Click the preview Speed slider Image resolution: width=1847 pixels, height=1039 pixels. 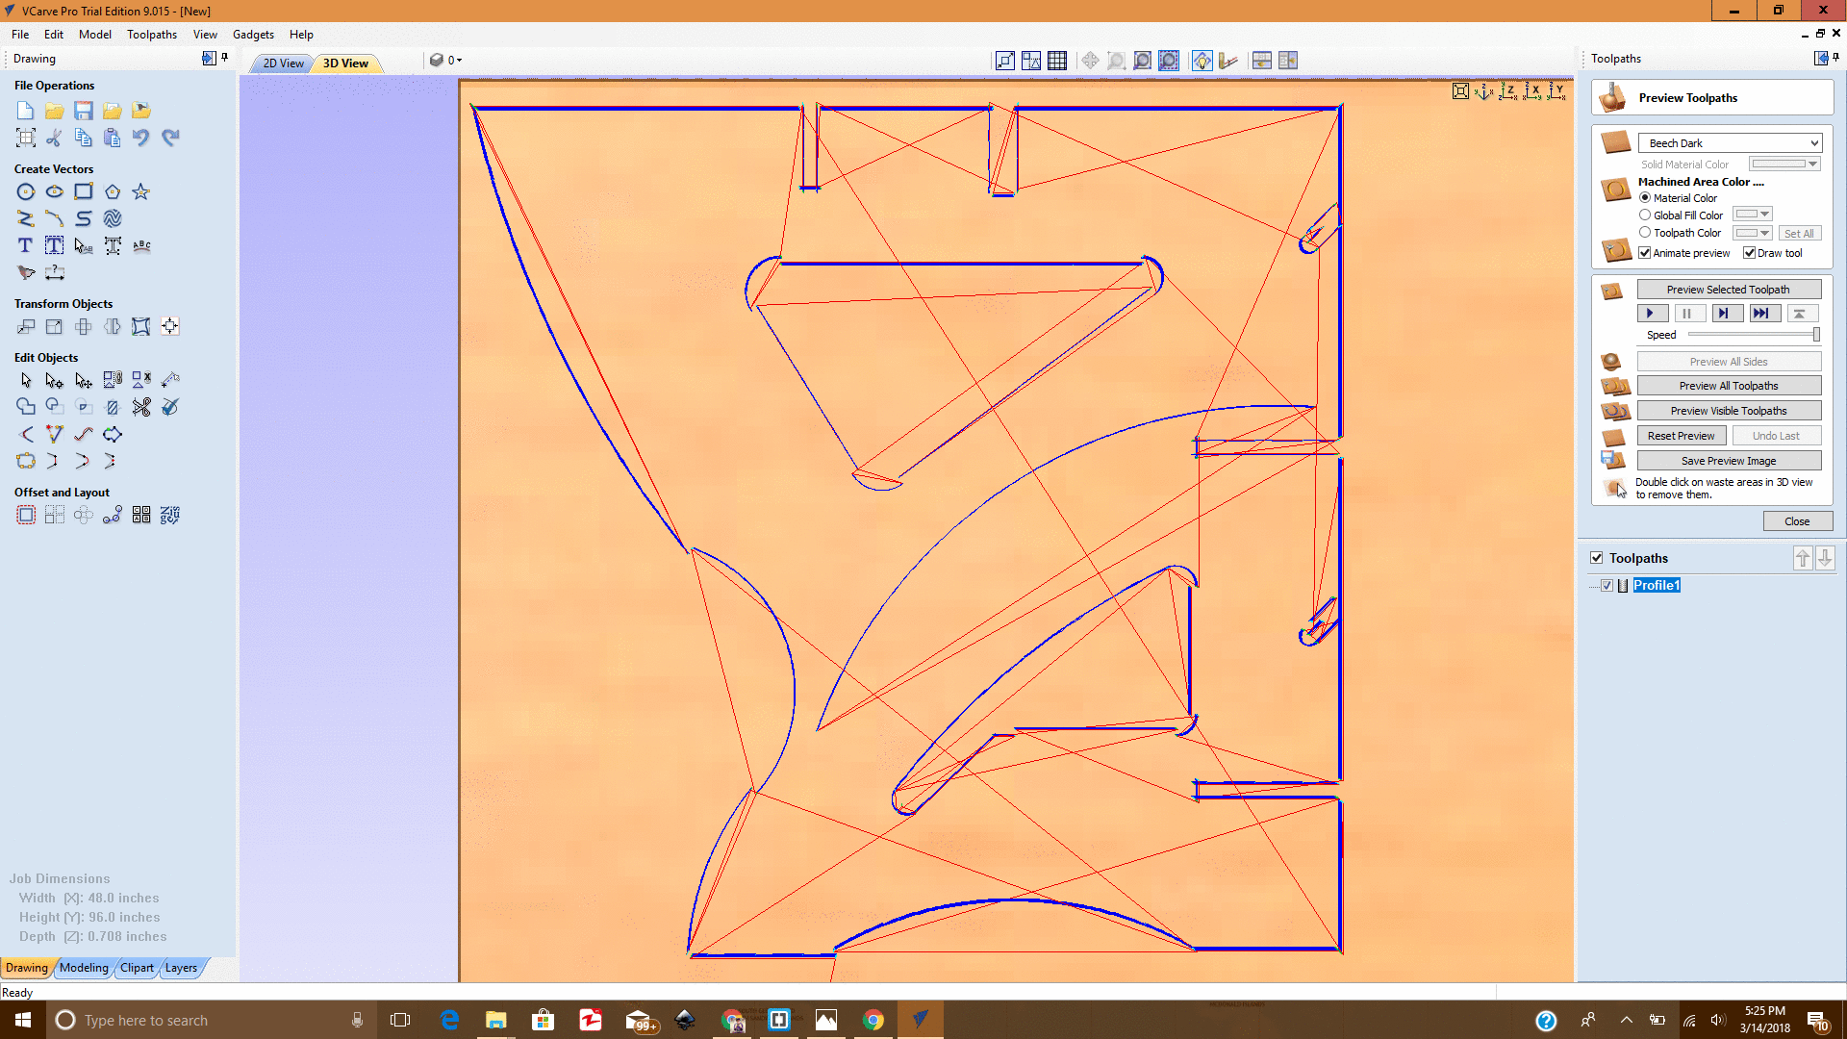(x=1751, y=335)
